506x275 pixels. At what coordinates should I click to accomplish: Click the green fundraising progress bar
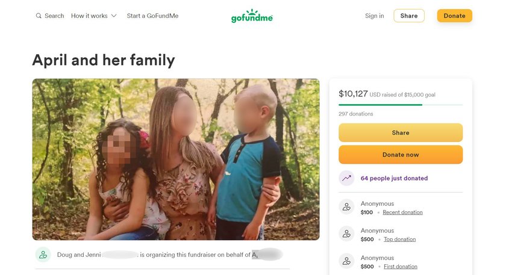(x=401, y=105)
